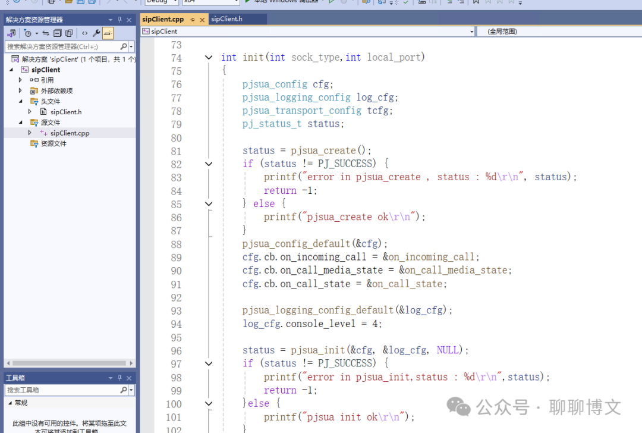This screenshot has height=433, width=642.
Task: Click the Sync with Active Document icon
Action: pyautogui.click(x=46, y=33)
